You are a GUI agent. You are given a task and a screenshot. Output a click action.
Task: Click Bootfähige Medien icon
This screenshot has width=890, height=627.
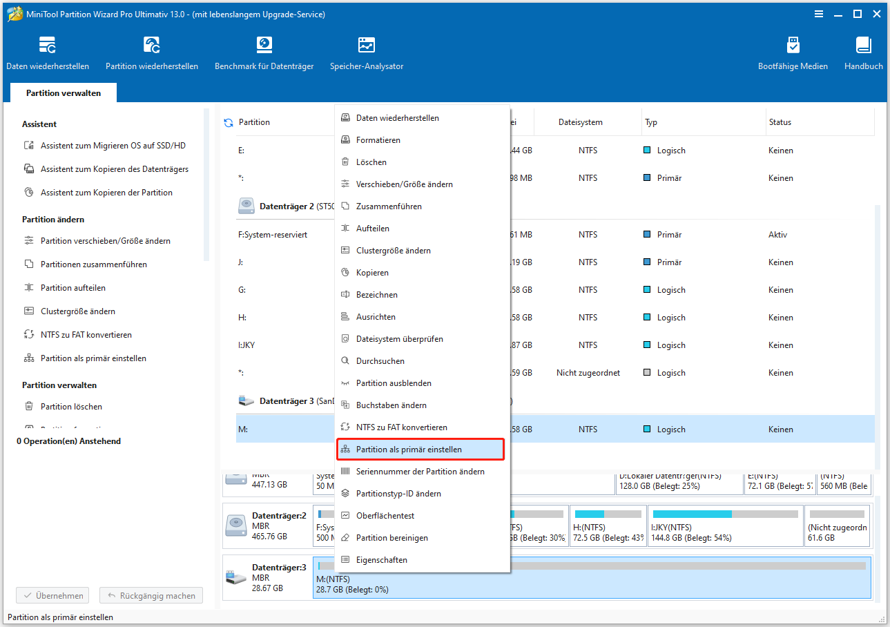click(793, 53)
